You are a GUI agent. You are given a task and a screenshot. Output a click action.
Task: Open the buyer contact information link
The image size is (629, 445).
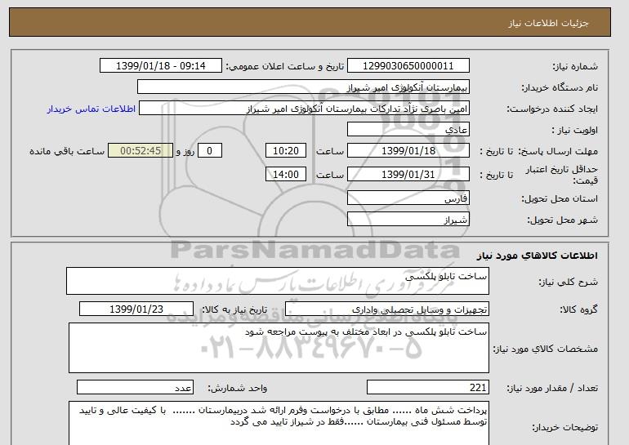(91, 109)
